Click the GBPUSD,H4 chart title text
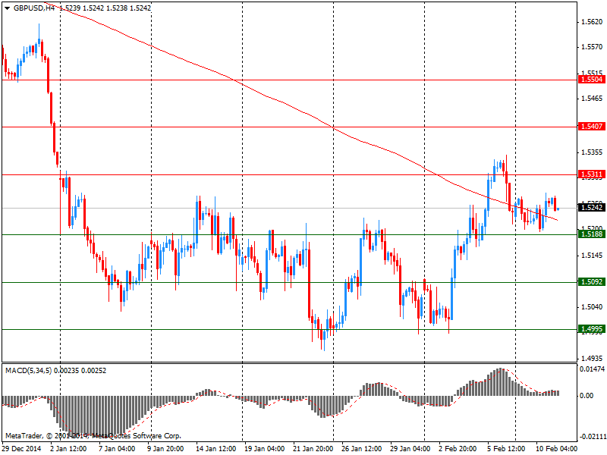 pos(34,8)
